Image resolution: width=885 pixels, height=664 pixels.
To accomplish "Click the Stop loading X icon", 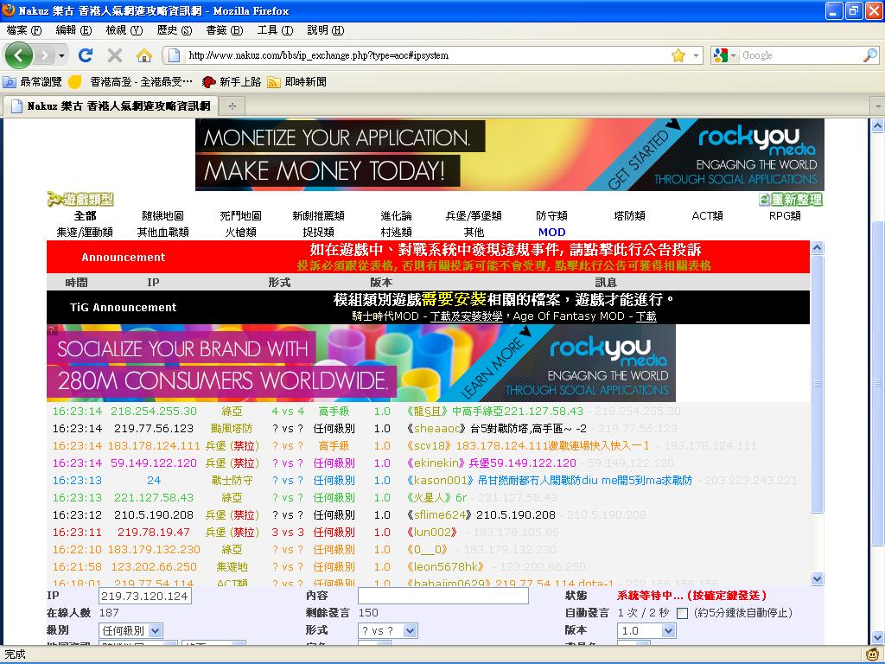I will pos(114,55).
